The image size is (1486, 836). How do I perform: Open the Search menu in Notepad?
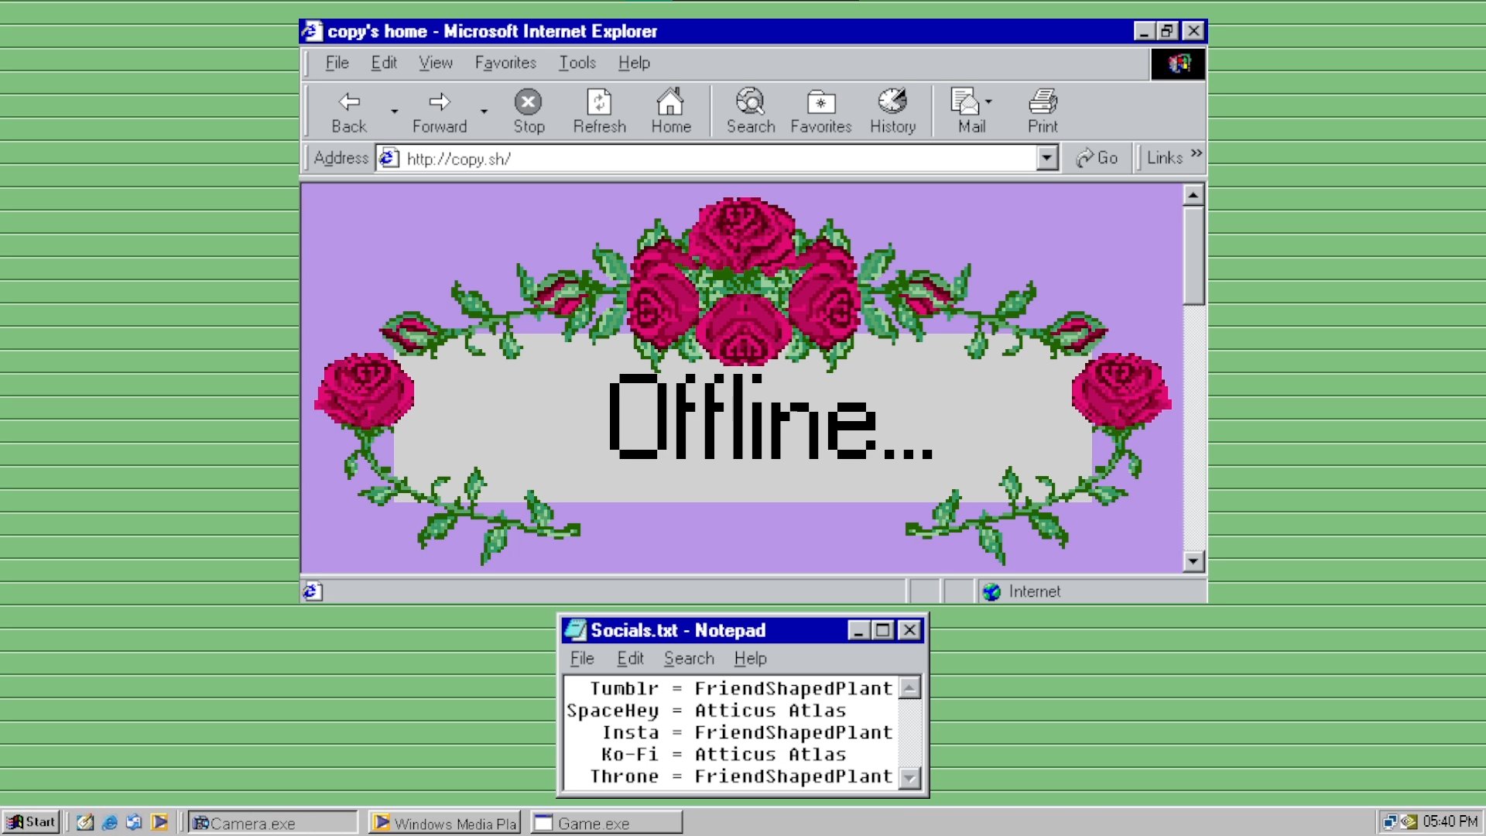click(689, 659)
